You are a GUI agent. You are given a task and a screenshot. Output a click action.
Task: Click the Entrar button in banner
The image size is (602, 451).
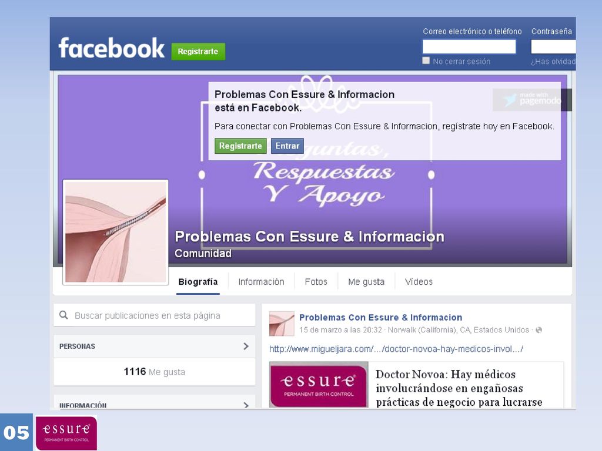287,146
